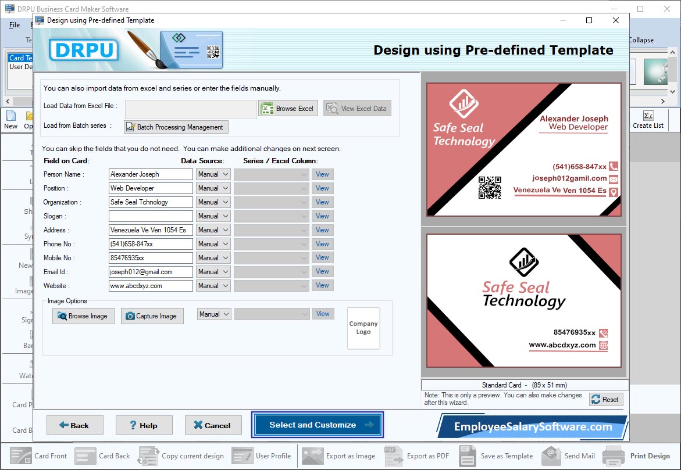Open Image Options data source dropdown

click(214, 314)
